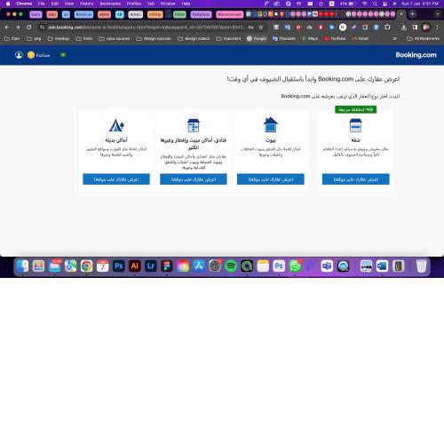Launch Microsoft Word from the dock

[382, 266]
